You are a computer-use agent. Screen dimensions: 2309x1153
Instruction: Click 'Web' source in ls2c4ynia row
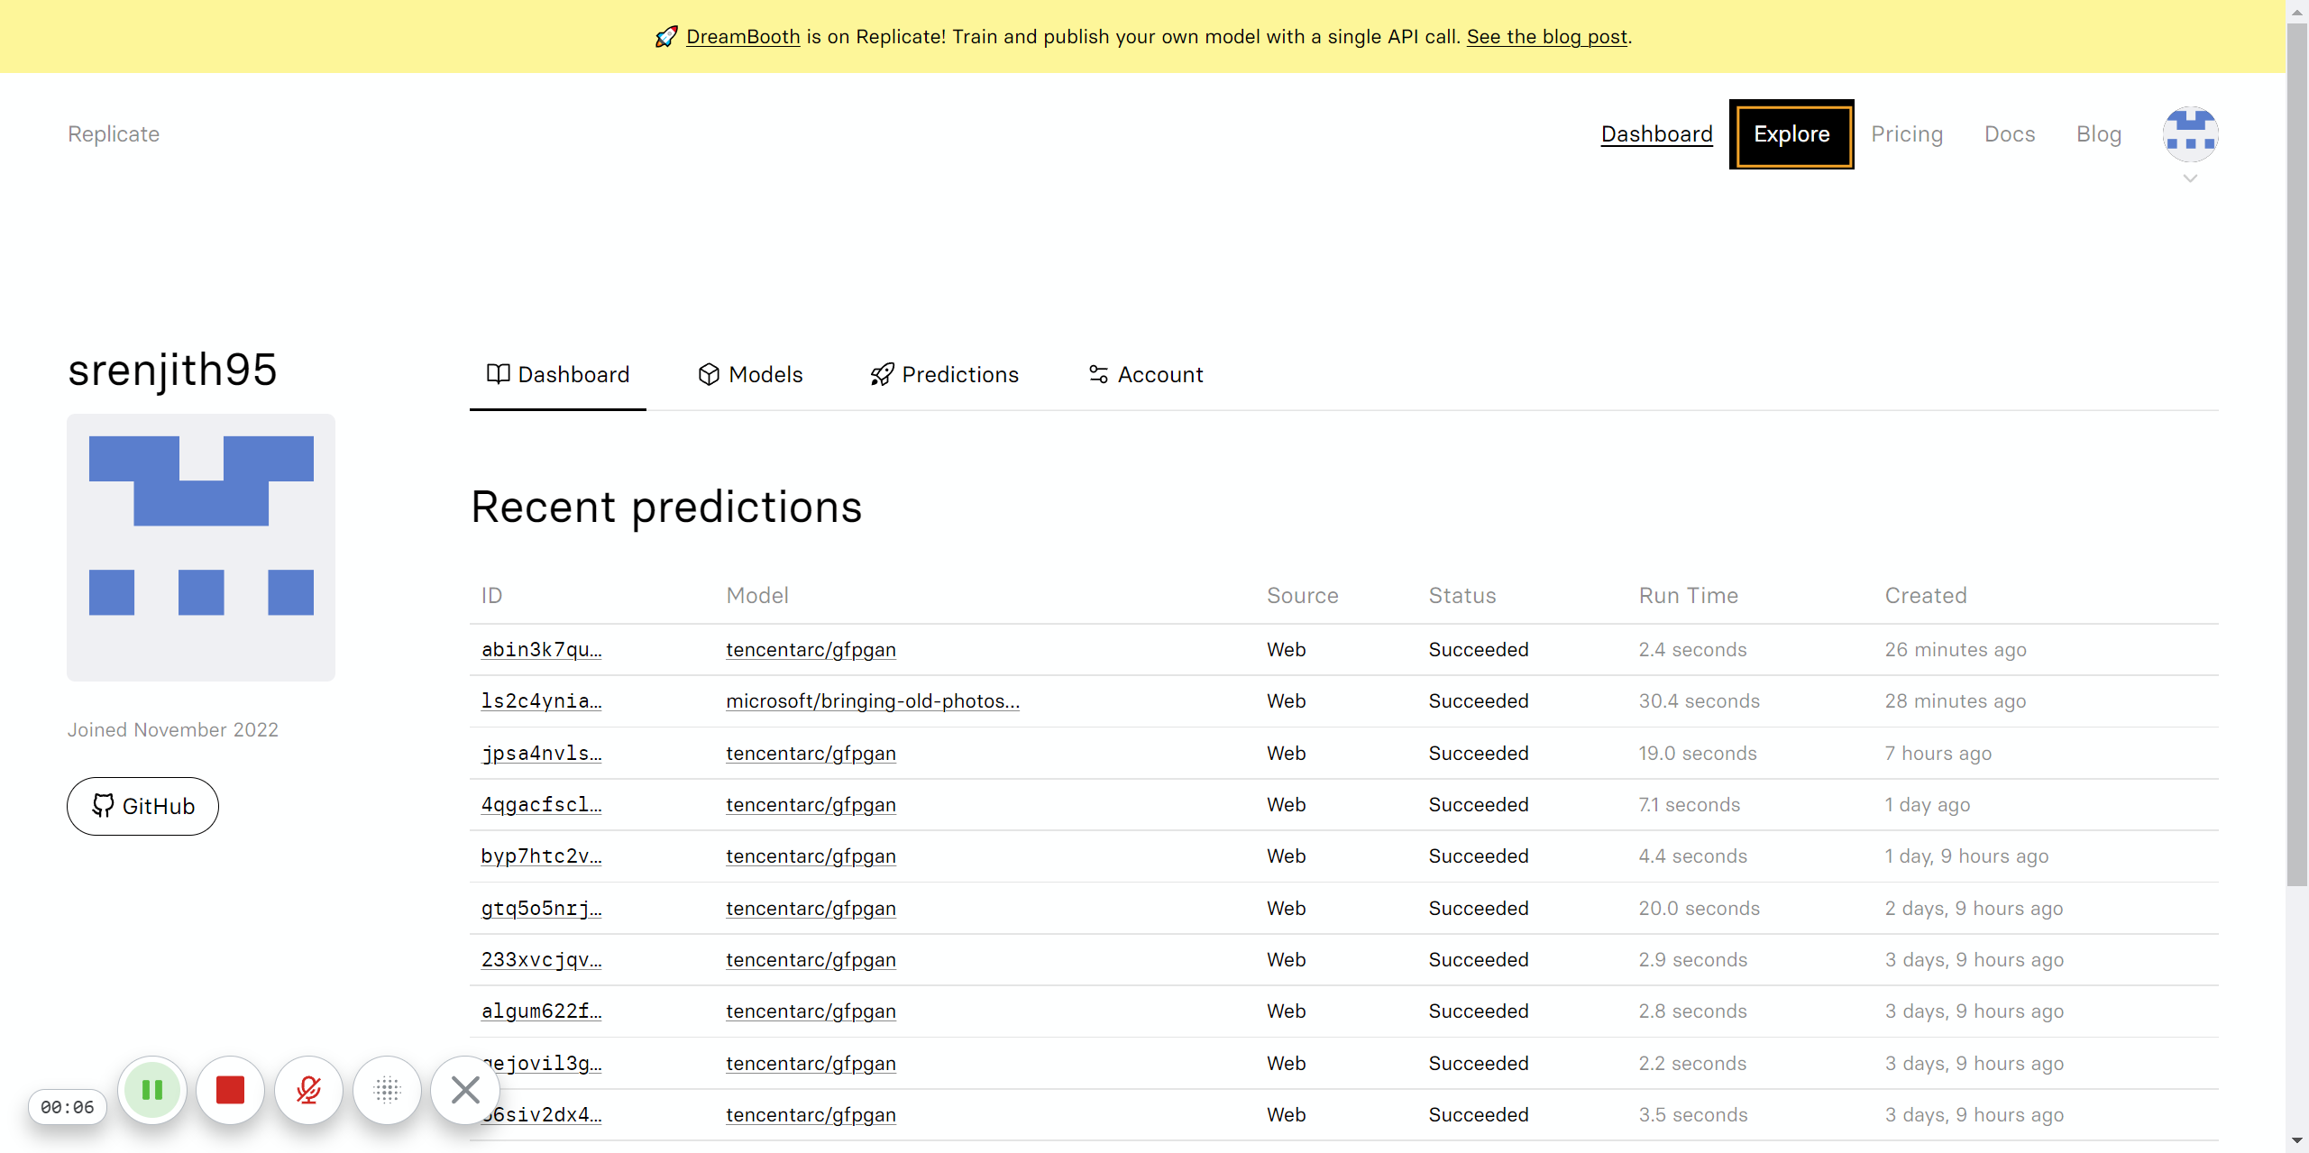coord(1286,700)
